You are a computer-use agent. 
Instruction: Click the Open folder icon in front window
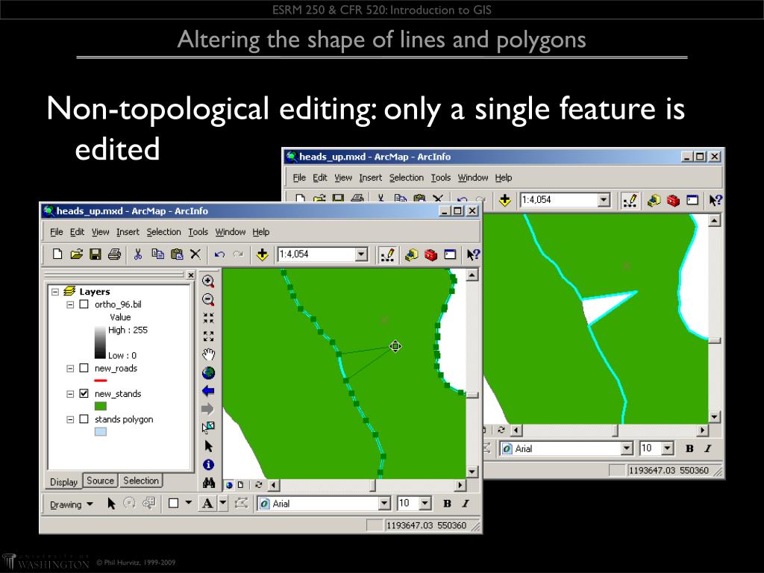pyautogui.click(x=77, y=254)
